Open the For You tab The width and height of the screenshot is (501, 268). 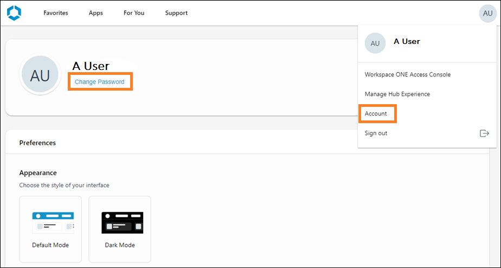[x=134, y=13]
